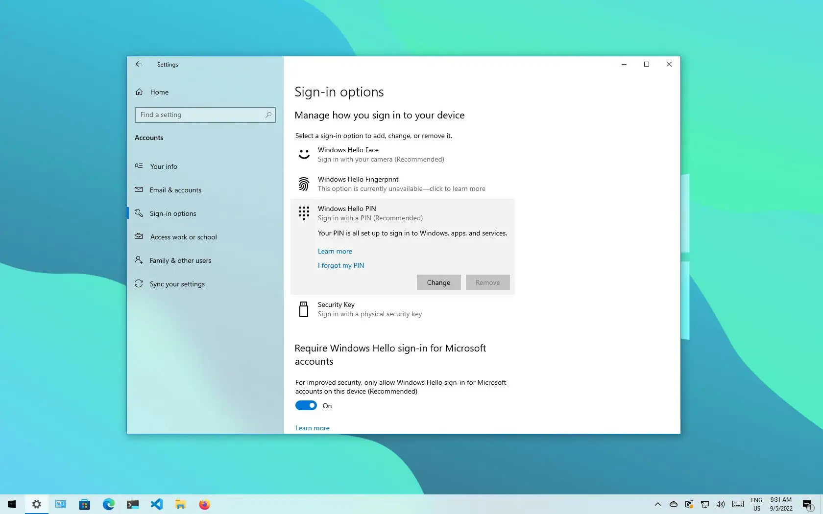Click the I forgot my PIN link
This screenshot has height=514, width=823.
tap(340, 265)
